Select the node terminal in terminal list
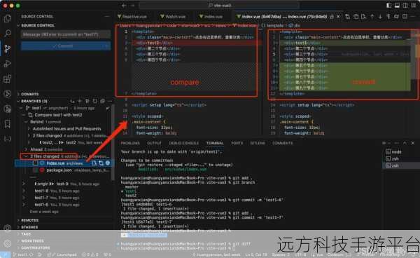Screen dimensions: 420x258 (401, 152)
